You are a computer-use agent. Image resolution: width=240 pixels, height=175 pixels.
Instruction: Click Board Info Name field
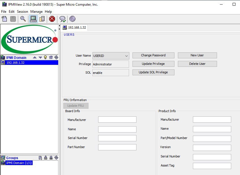click(x=117, y=129)
